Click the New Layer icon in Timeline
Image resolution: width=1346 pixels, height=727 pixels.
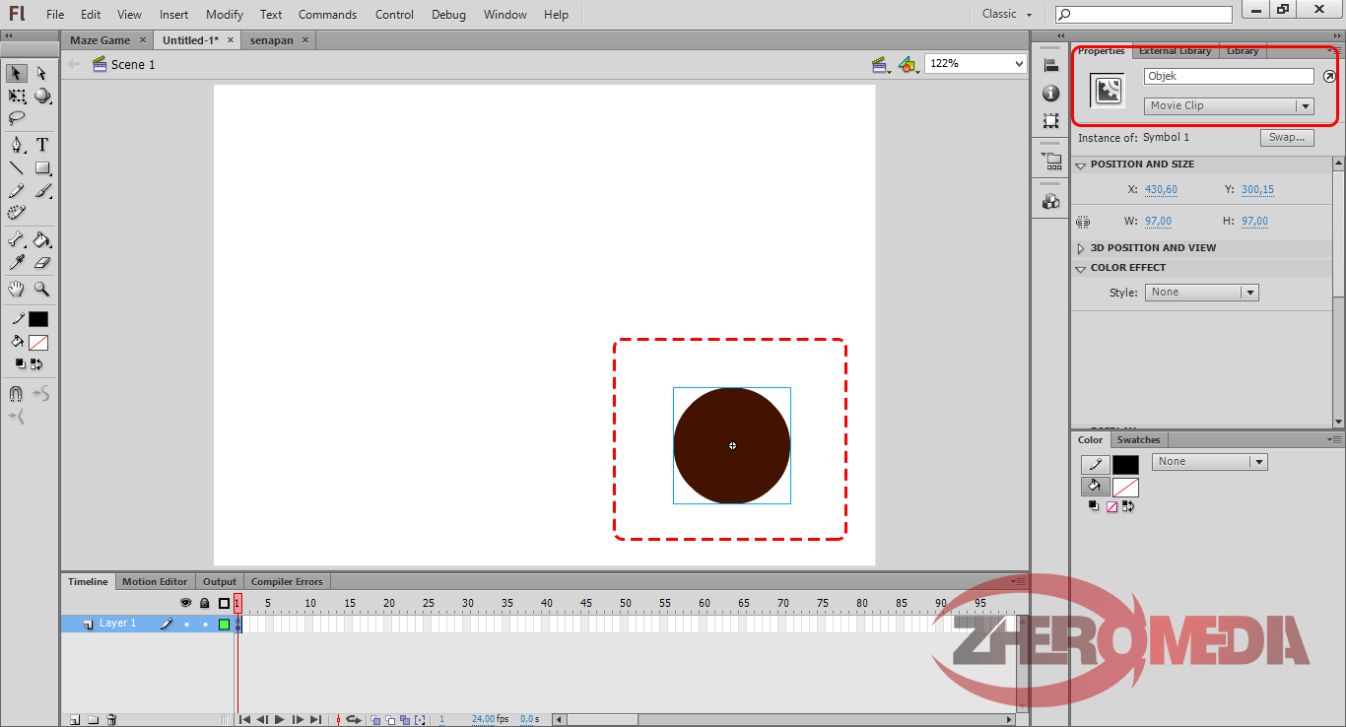click(74, 720)
